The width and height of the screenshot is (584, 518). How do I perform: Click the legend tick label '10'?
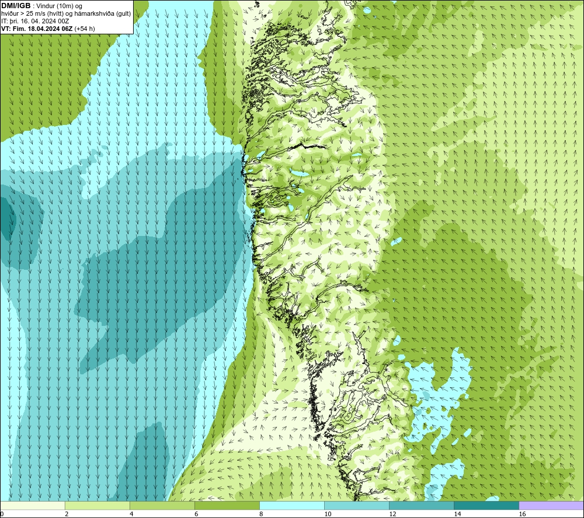pos(328,514)
